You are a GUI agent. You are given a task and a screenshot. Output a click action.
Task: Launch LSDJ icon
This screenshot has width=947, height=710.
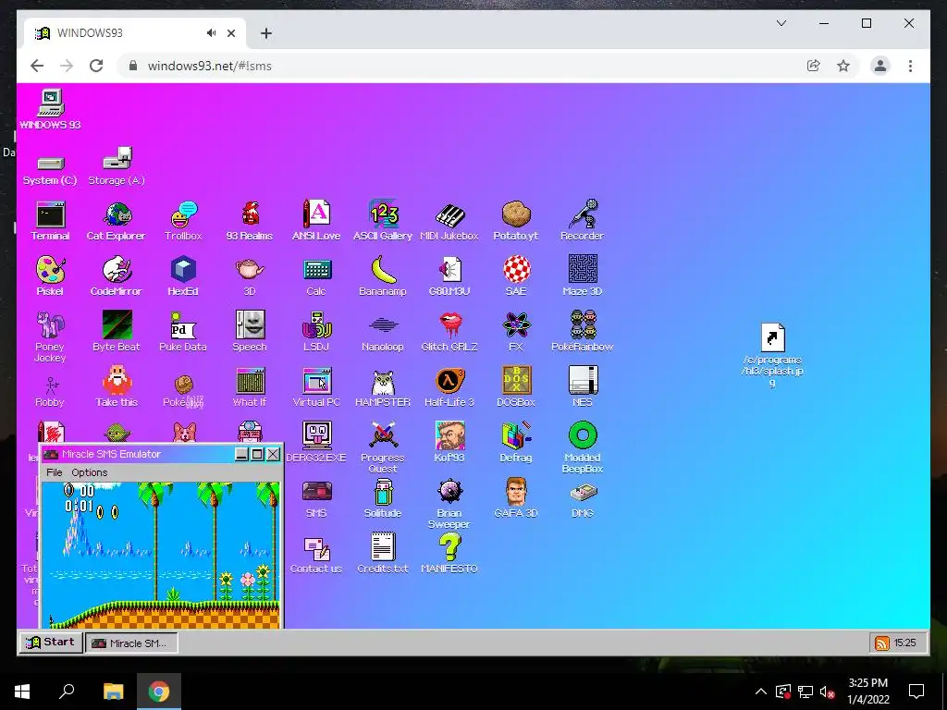coord(316,332)
